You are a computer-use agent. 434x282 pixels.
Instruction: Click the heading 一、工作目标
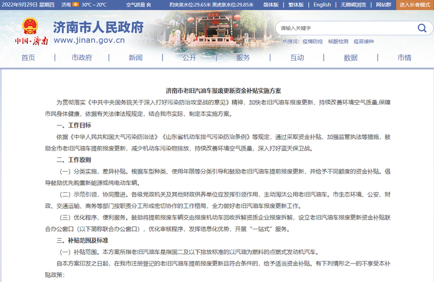click(74, 125)
